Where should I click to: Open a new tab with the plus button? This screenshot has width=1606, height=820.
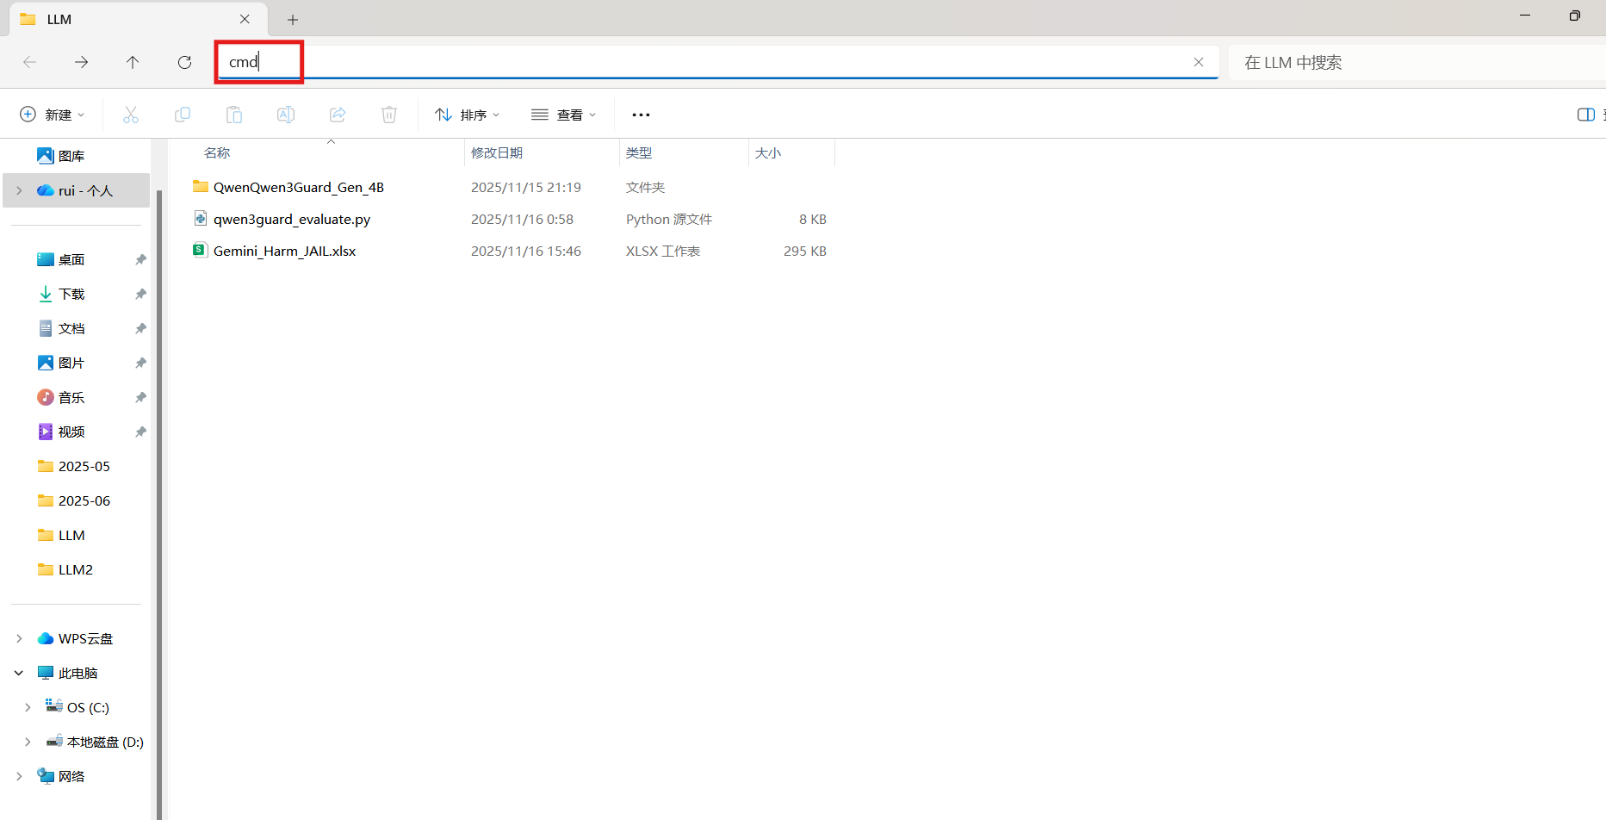coord(293,19)
